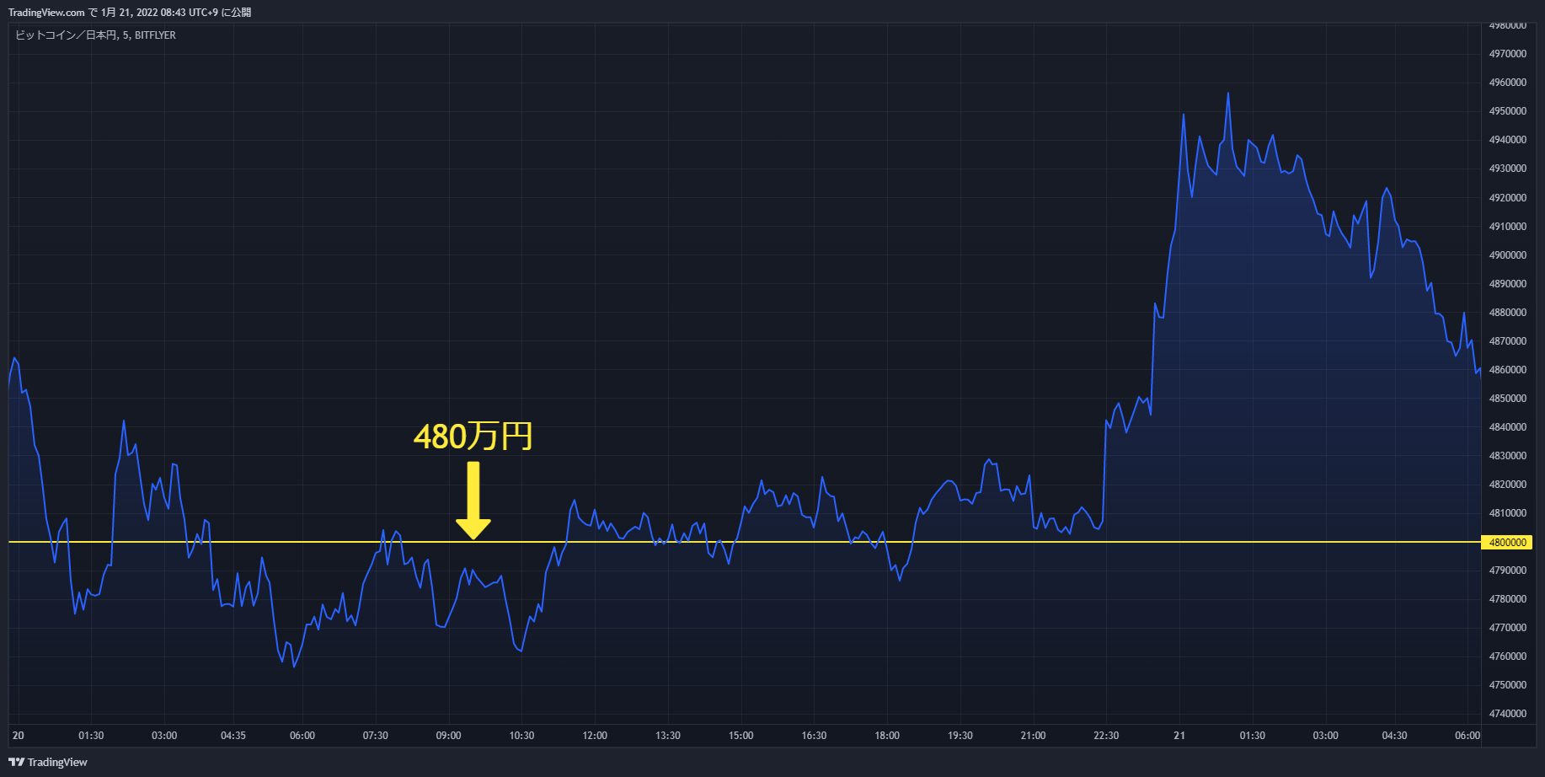Click the yellow horizontal line at 4800000
The width and height of the screenshot is (1545, 777).
coord(745,542)
